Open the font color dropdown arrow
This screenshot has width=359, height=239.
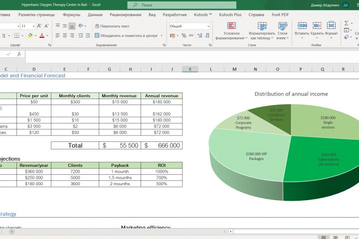[x=47, y=36]
